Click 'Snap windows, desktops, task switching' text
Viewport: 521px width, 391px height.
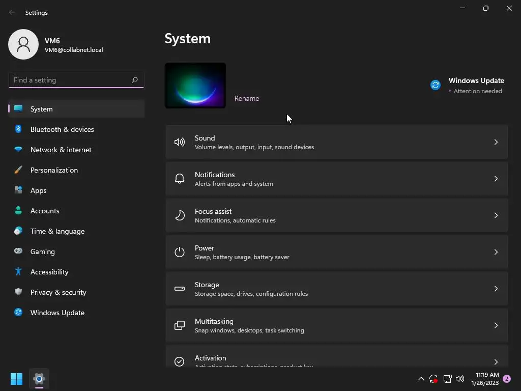249,330
